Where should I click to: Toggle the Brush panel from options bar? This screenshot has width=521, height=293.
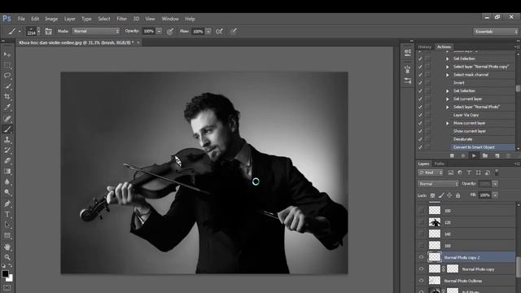tap(49, 31)
